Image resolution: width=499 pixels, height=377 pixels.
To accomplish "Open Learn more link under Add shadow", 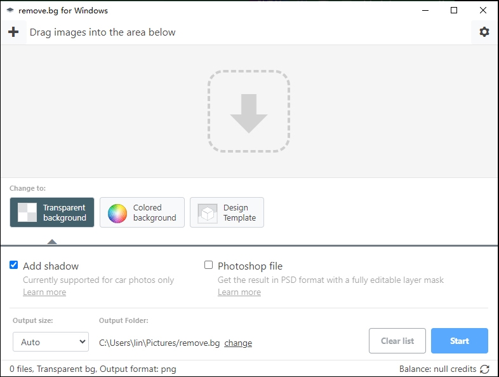I will click(x=44, y=292).
